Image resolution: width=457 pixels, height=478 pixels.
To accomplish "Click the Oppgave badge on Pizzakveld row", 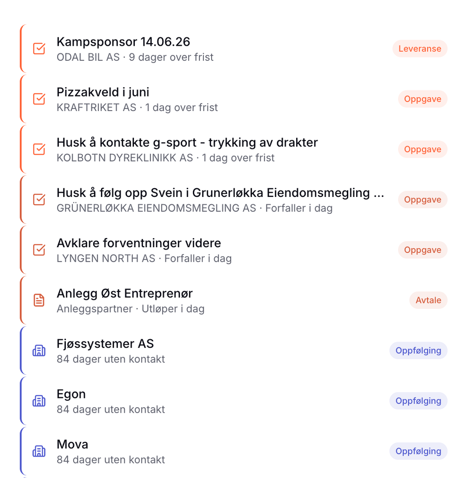I will point(423,99).
